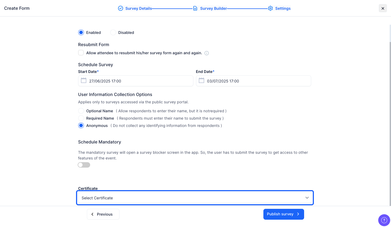
Task: Click 'Respondents must enter their name' description
Action: tap(170, 118)
